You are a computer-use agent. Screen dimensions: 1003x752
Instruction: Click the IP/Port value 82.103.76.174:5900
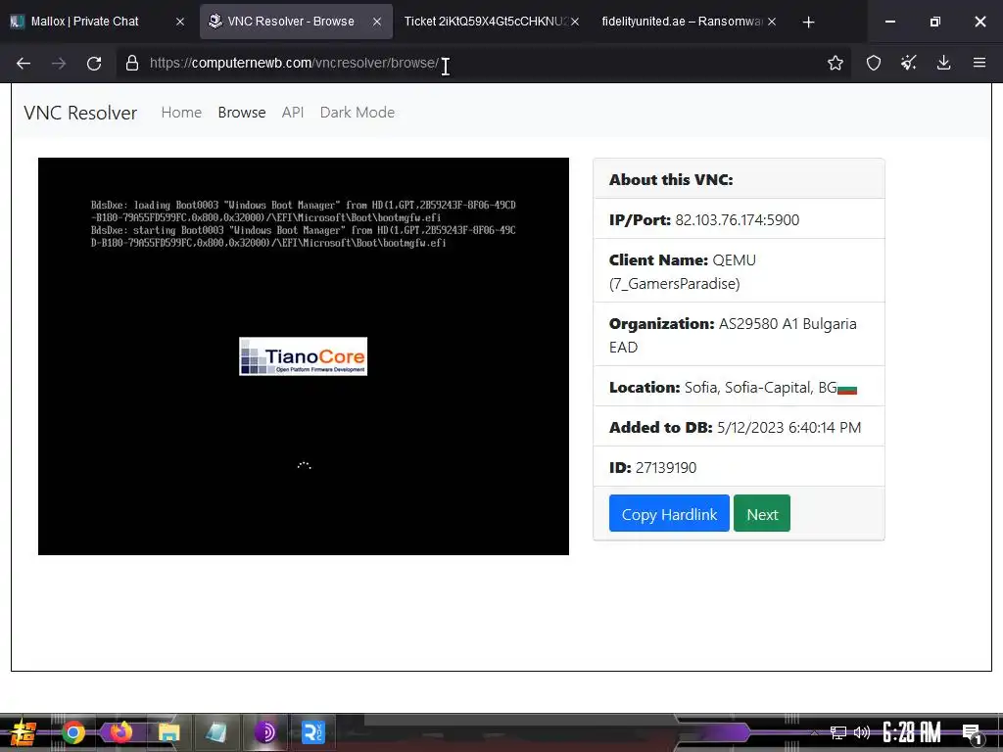point(737,220)
